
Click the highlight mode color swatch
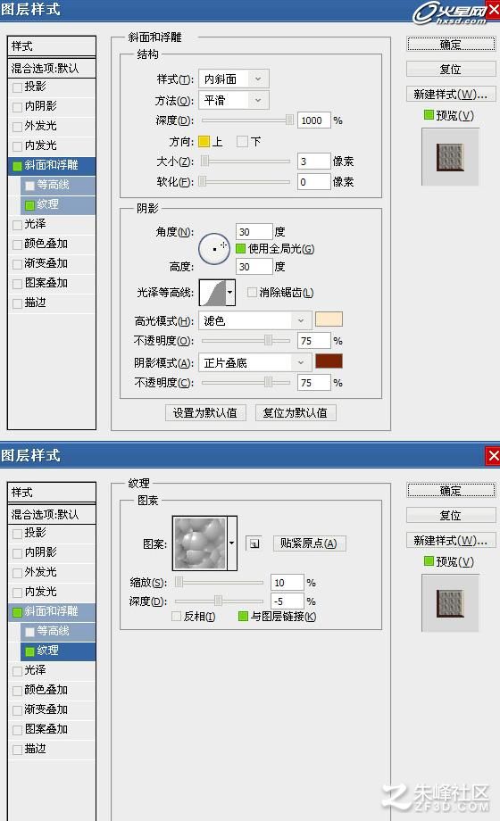(x=329, y=319)
